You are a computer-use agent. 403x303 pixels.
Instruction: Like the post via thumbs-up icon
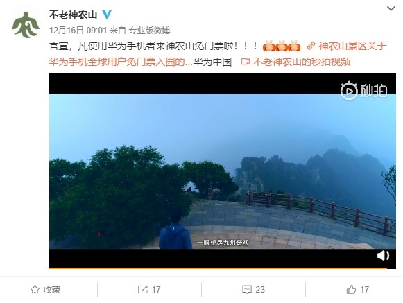click(x=357, y=290)
